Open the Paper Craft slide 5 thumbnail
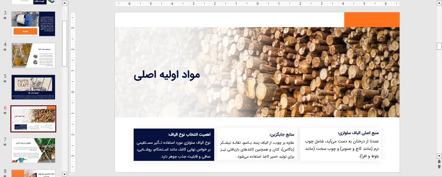442x177 pixels. pyautogui.click(x=33, y=87)
